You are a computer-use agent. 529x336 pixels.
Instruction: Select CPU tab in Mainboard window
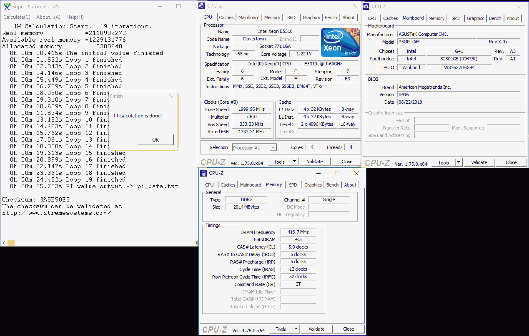pos(372,18)
